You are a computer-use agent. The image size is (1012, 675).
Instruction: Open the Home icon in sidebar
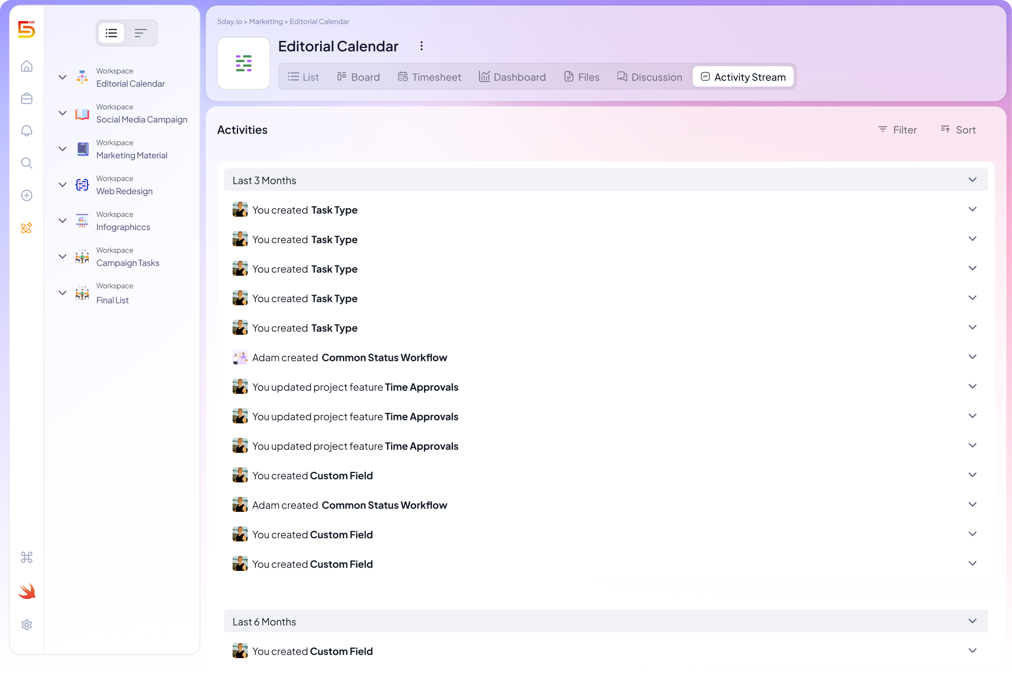pos(26,66)
